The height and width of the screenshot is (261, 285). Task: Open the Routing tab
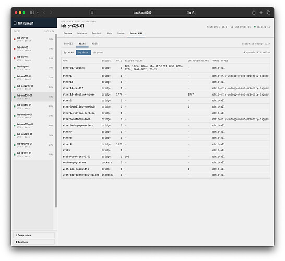click(121, 33)
